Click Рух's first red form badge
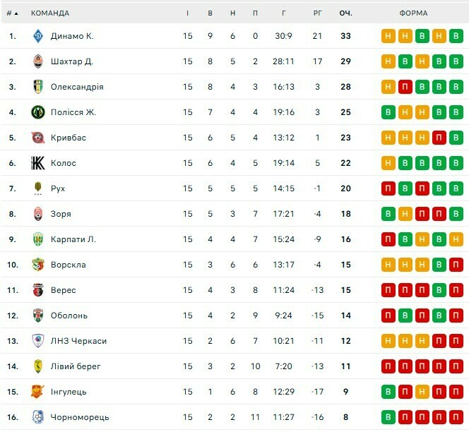 (x=388, y=188)
